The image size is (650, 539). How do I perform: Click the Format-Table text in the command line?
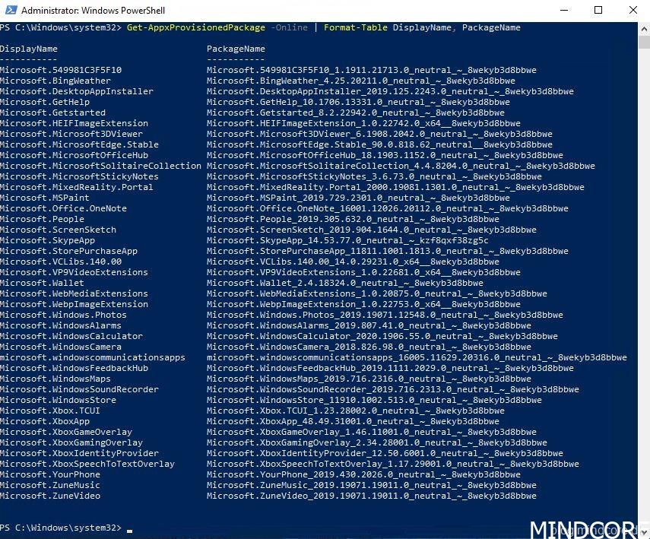point(355,27)
